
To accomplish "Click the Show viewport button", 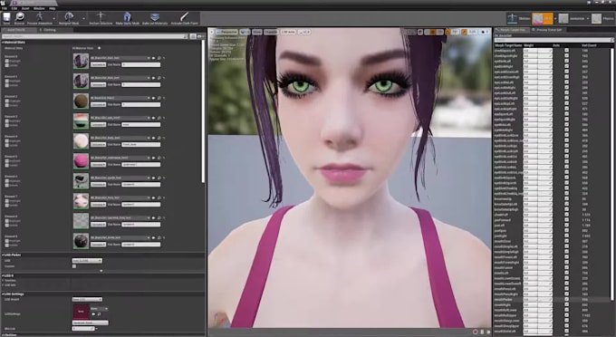I will pos(257,32).
